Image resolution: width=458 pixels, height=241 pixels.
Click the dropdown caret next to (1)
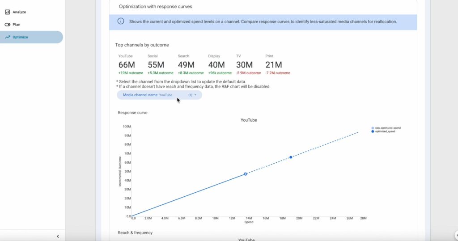point(195,95)
